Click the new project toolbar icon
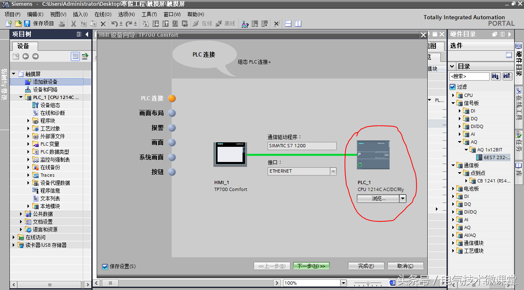Screen dimensions: 524x290 point(9,24)
